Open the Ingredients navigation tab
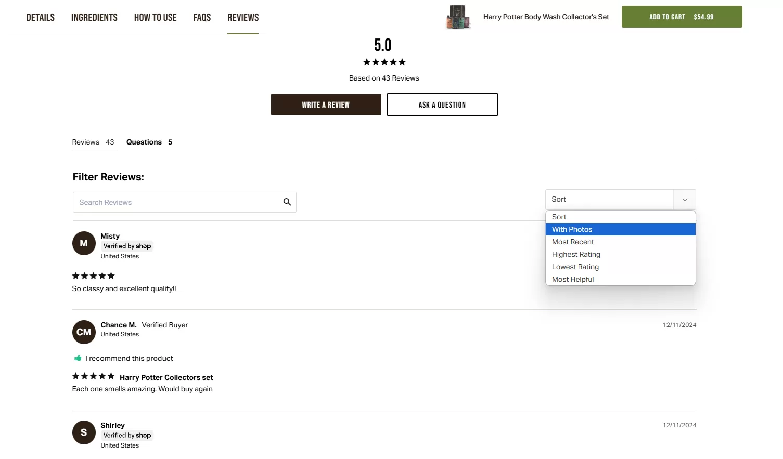This screenshot has height=459, width=783. (x=94, y=17)
